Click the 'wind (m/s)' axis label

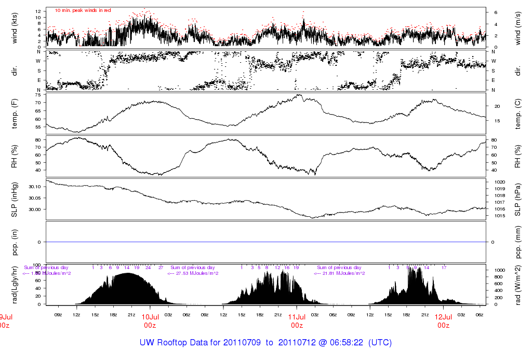click(x=518, y=28)
